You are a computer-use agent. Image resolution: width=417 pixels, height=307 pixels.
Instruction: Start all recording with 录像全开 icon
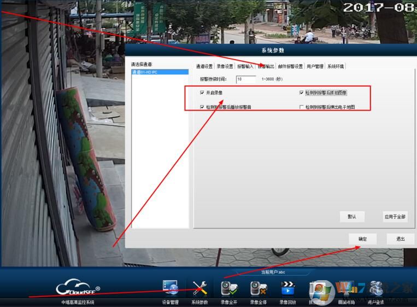[x=228, y=288]
